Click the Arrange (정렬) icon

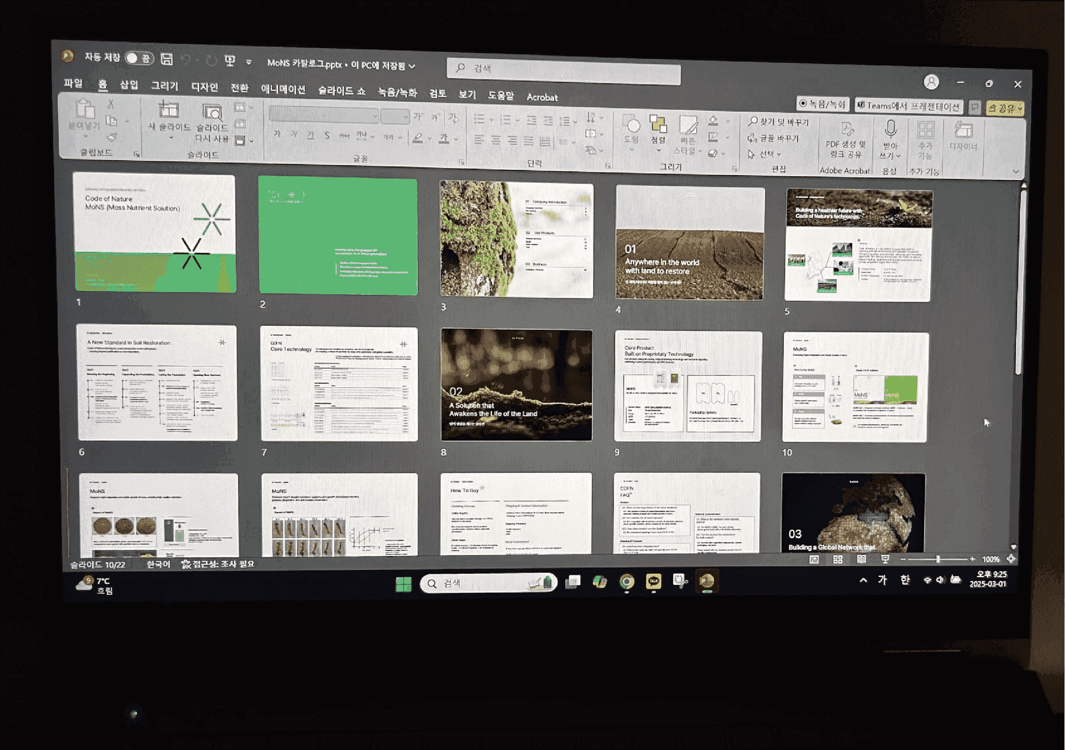[x=658, y=124]
